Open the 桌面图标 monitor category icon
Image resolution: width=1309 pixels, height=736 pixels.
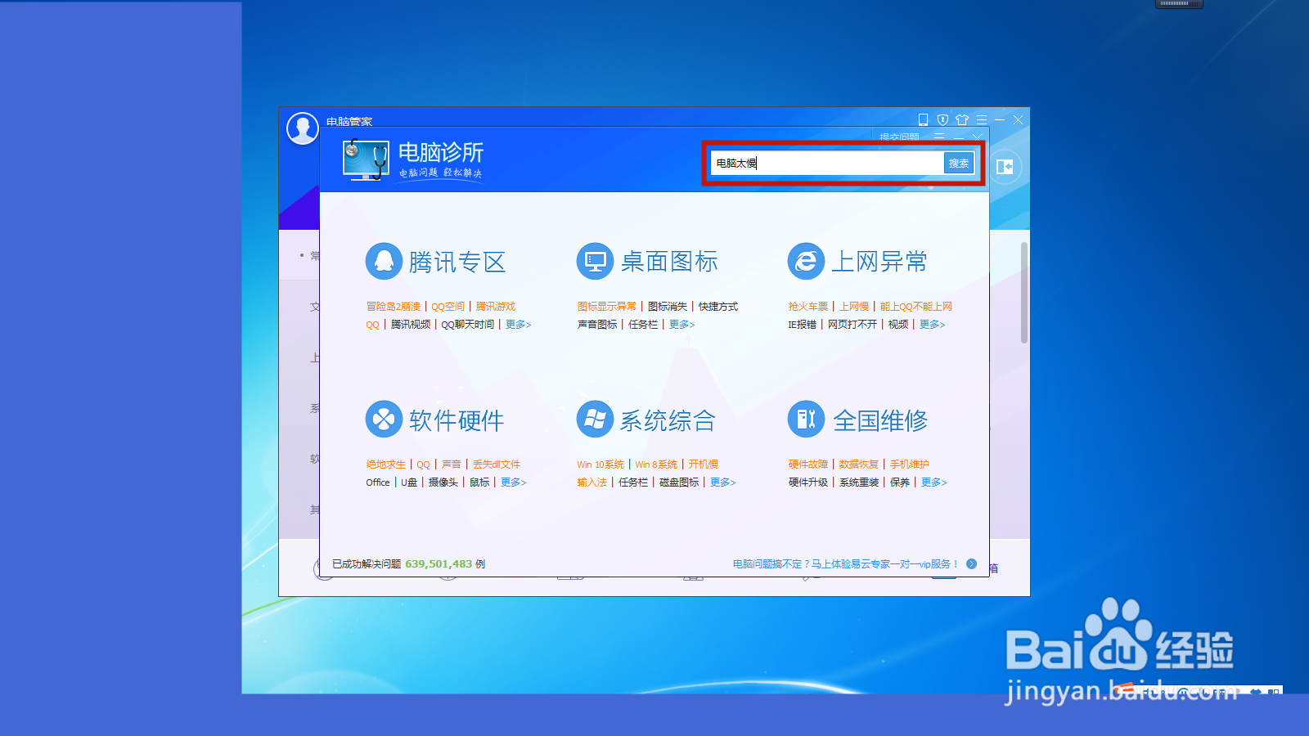pos(595,262)
